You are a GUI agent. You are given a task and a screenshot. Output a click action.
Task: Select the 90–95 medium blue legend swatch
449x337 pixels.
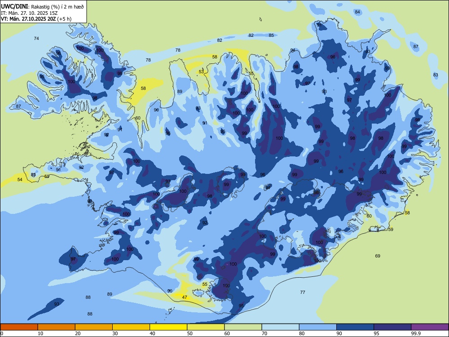click(x=355, y=327)
